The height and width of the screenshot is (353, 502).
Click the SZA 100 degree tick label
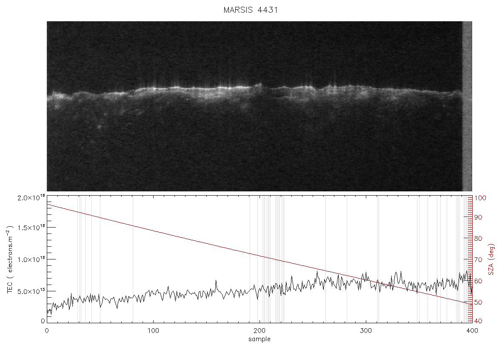point(480,198)
